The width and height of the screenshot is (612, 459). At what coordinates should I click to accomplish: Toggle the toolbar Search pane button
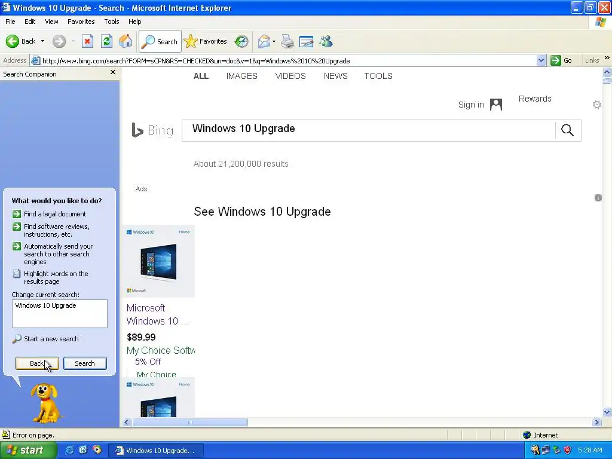(160, 41)
